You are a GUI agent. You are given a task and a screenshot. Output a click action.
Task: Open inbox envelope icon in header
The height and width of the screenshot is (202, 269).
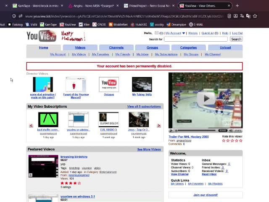[156, 33]
